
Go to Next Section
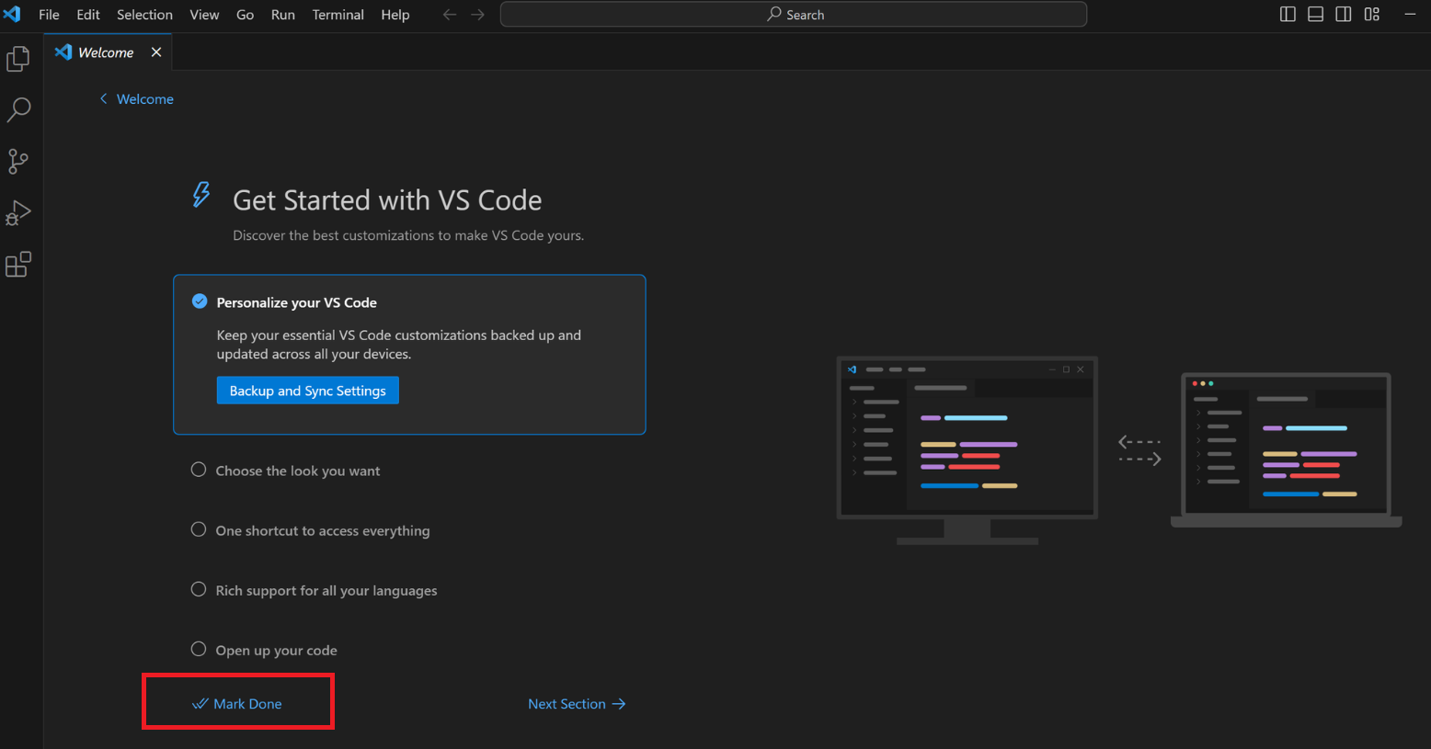pos(577,704)
